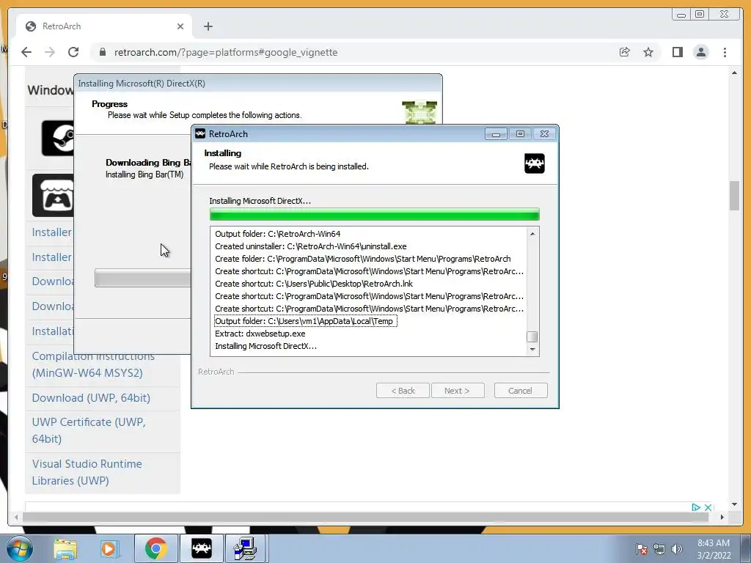This screenshot has width=751, height=563.
Task: Click the itch.io storefront logo
Action: click(53, 195)
